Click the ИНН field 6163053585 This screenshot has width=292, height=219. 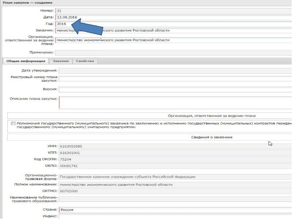pyautogui.click(x=176, y=146)
